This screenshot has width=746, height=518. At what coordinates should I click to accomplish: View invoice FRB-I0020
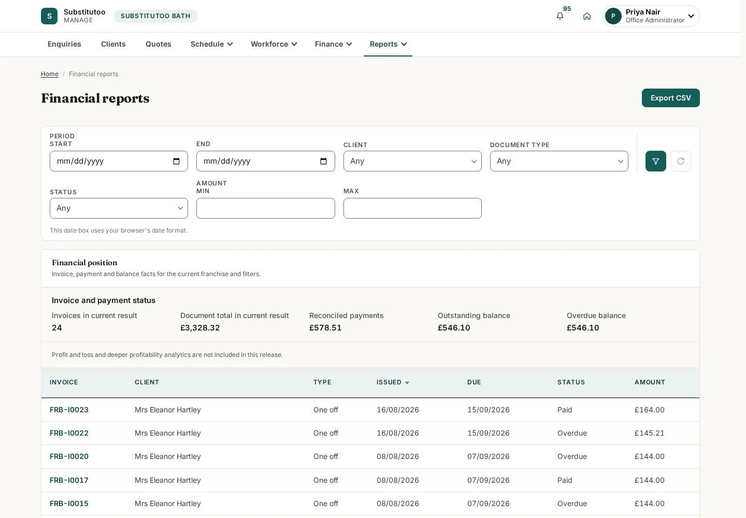click(69, 456)
